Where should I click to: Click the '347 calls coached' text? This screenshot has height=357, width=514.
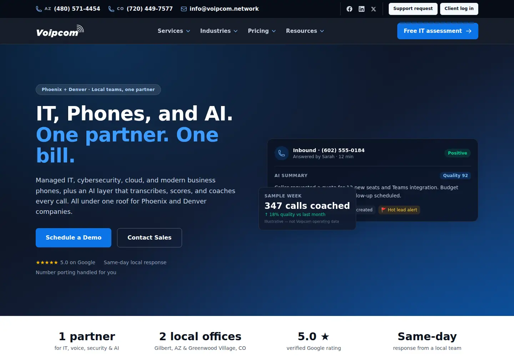[x=307, y=206]
